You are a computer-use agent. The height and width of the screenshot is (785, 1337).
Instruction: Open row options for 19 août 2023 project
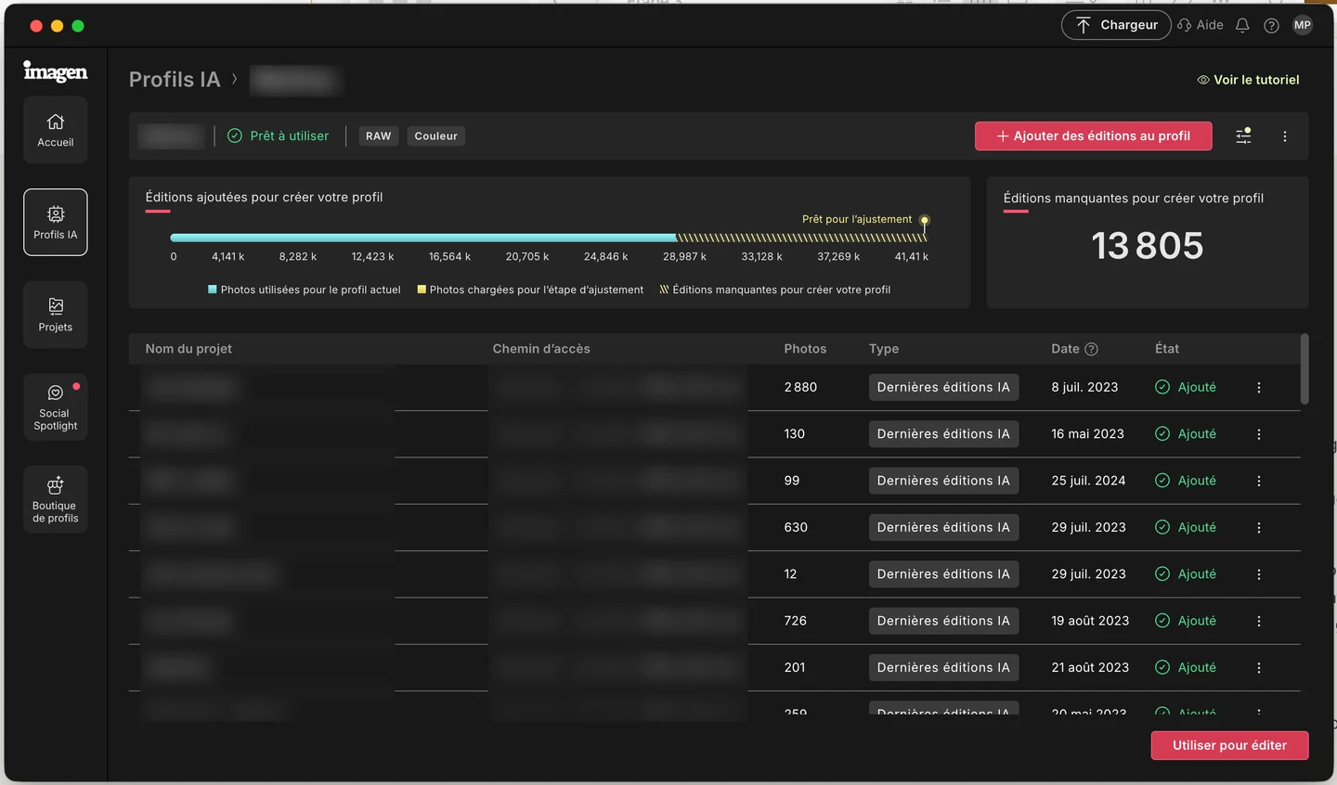1259,621
